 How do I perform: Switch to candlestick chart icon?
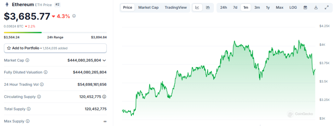[208, 7]
